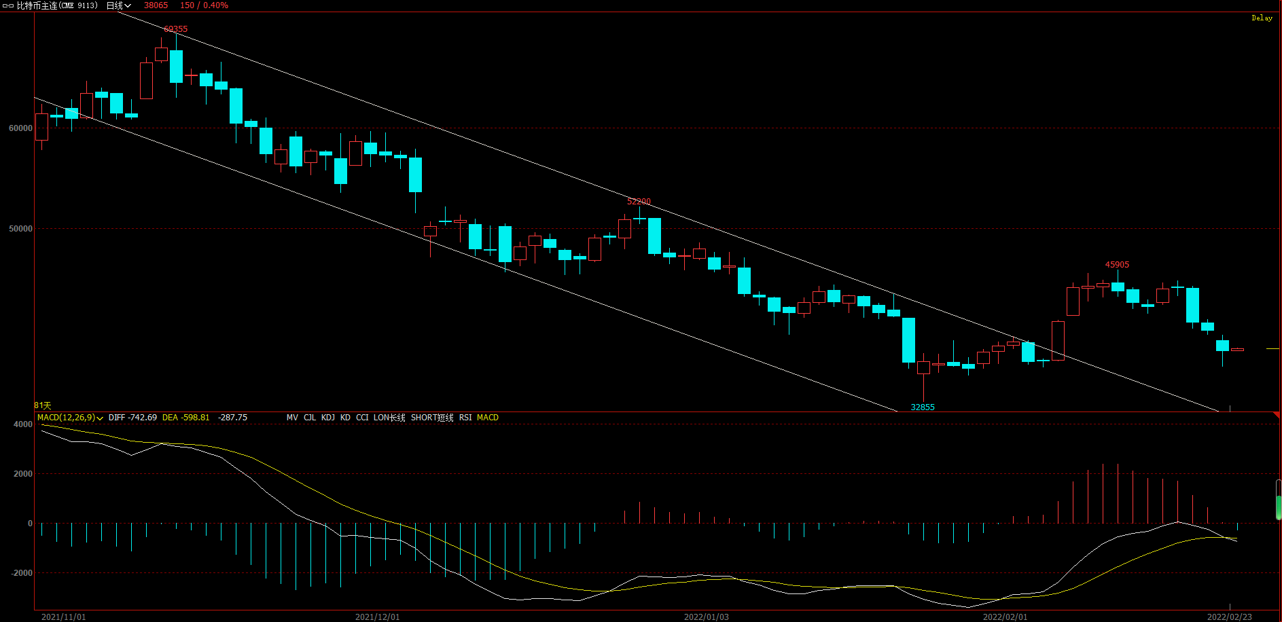
Task: Switch to the MV indicator tab
Action: click(292, 418)
